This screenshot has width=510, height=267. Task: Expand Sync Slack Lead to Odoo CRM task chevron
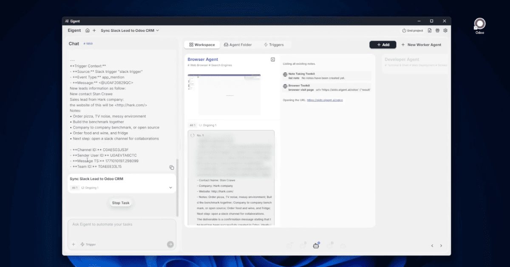[x=170, y=187]
